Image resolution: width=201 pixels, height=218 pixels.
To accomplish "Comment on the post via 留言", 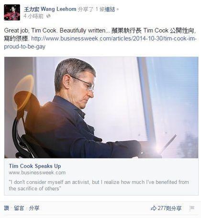I will [x=19, y=208].
